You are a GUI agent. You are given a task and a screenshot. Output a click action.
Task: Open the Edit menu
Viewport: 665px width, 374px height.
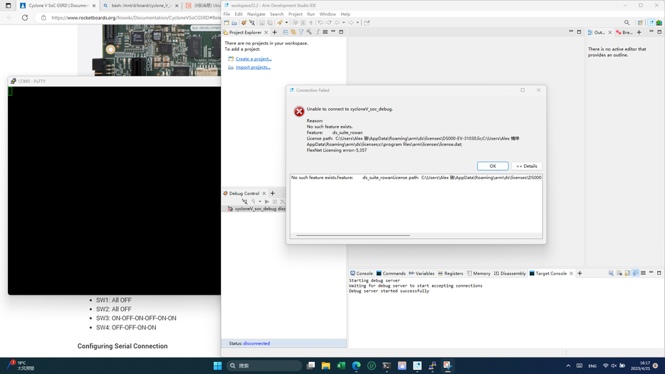pos(239,14)
